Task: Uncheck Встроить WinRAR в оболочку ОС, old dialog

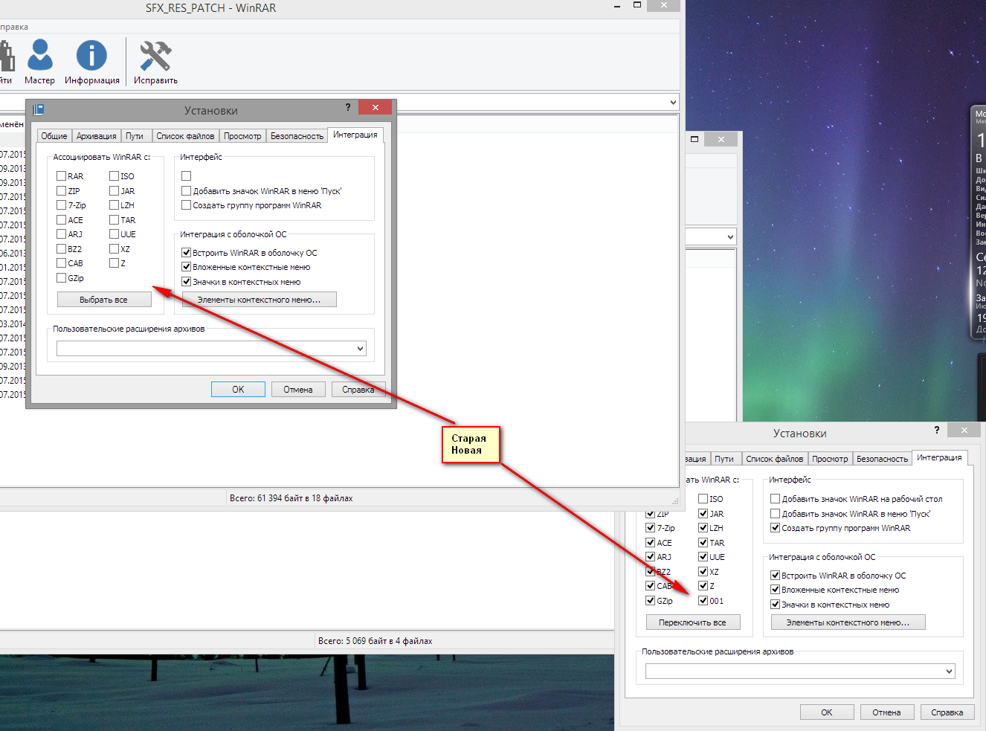Action: pos(187,253)
